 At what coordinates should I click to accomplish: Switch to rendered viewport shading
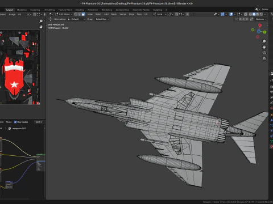tap(261, 14)
